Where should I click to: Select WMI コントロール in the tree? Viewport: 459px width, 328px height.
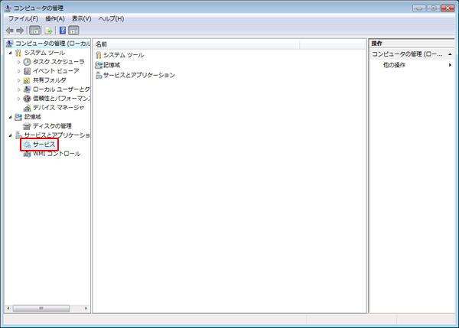pos(57,154)
